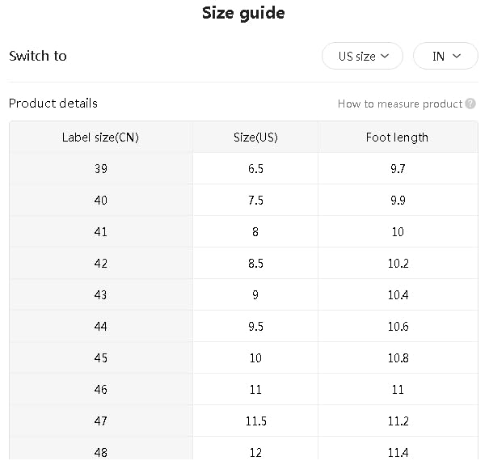Viewport: 489px width, 461px height.
Task: Click US size 9 cell
Action: (x=255, y=294)
